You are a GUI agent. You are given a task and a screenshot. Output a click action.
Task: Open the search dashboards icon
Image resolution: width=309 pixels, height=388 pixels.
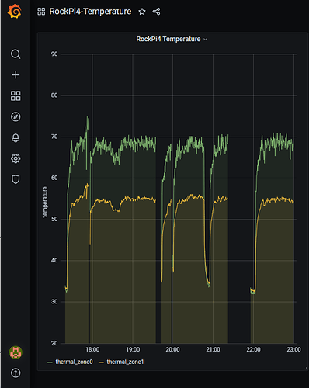pos(16,54)
